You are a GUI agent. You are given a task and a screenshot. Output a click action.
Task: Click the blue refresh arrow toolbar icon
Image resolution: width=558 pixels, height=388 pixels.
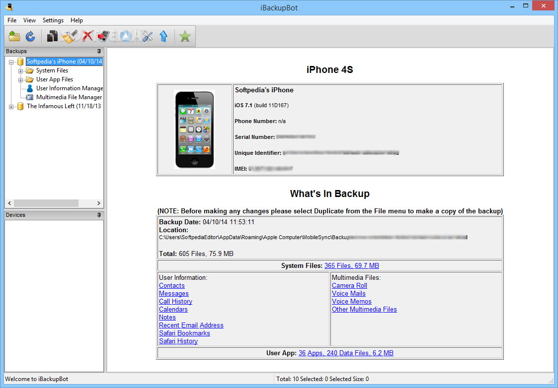[x=30, y=36]
